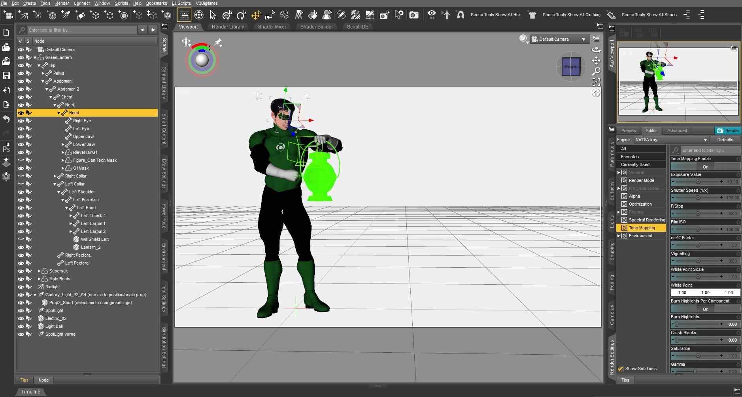Click the hair icon beside Show All Hair
The height and width of the screenshot is (397, 742).
461,15
